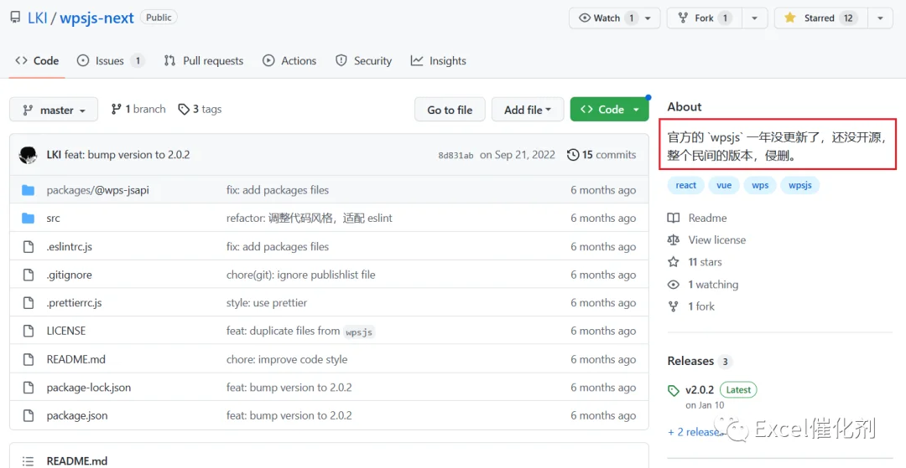This screenshot has height=468, width=906.
Task: Switch to the Code tab
Action: click(x=37, y=60)
